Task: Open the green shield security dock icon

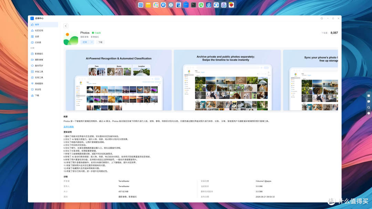Action: (201, 5)
